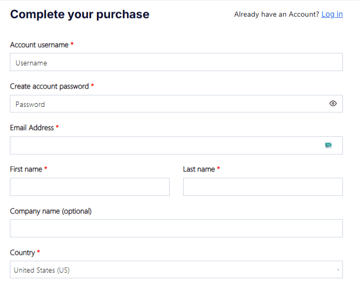The image size is (359, 286).
Task: Click the "Complete your purchase" heading
Action: click(79, 15)
